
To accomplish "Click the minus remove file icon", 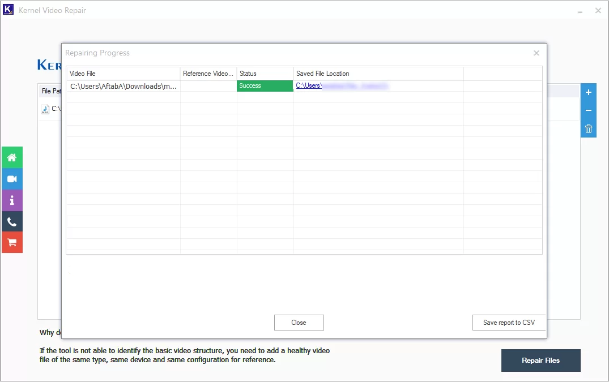I will pos(589,110).
